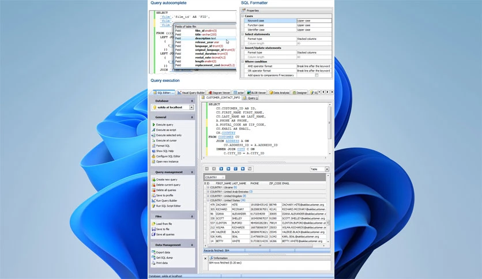Expand the COUNTRY : United Arab Emirates group
Image resolution: width=482 pixels, height=279 pixels.
pyautogui.click(x=208, y=191)
